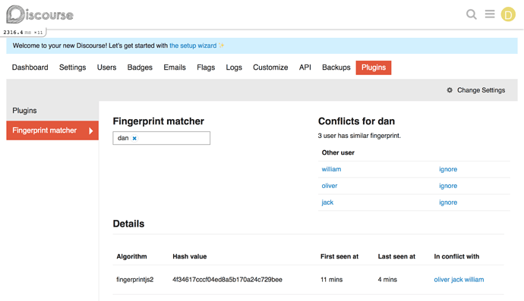The image size is (524, 301).
Task: Switch to the Emails tab
Action: click(175, 67)
